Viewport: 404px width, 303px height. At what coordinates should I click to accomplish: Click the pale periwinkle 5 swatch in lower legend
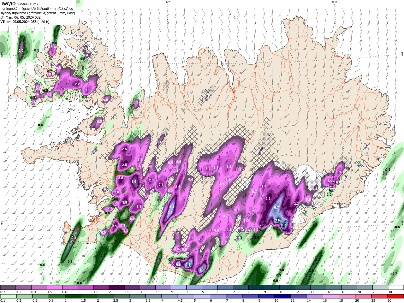203,296
